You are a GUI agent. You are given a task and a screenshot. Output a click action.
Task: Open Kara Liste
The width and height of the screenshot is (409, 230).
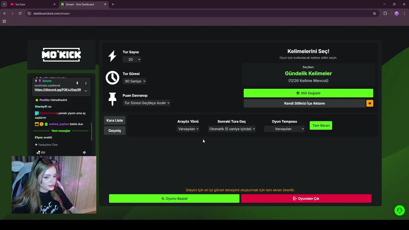tap(115, 120)
